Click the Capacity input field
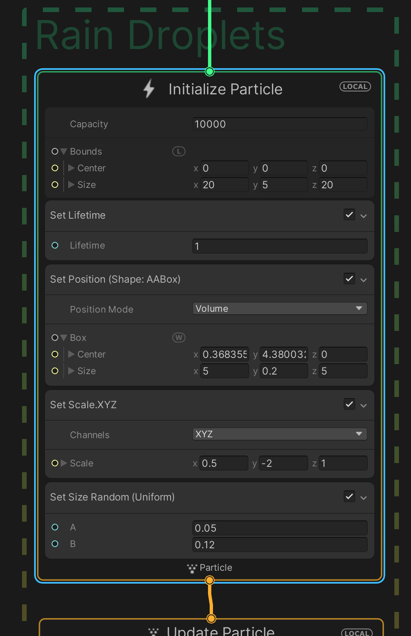Viewport: 411px width, 636px height. (280, 124)
